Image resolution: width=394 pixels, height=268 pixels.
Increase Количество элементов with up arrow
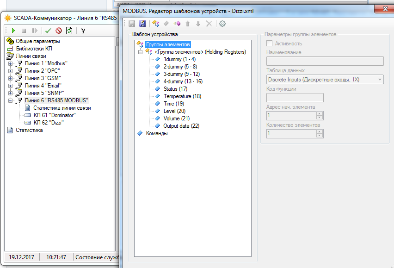coord(319,131)
